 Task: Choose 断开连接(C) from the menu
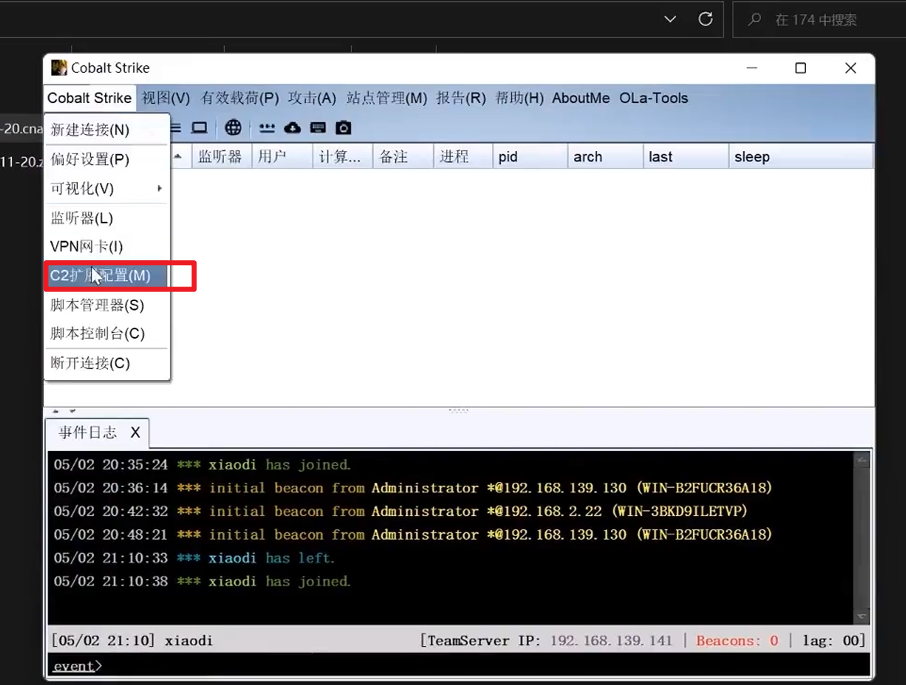[107, 363]
